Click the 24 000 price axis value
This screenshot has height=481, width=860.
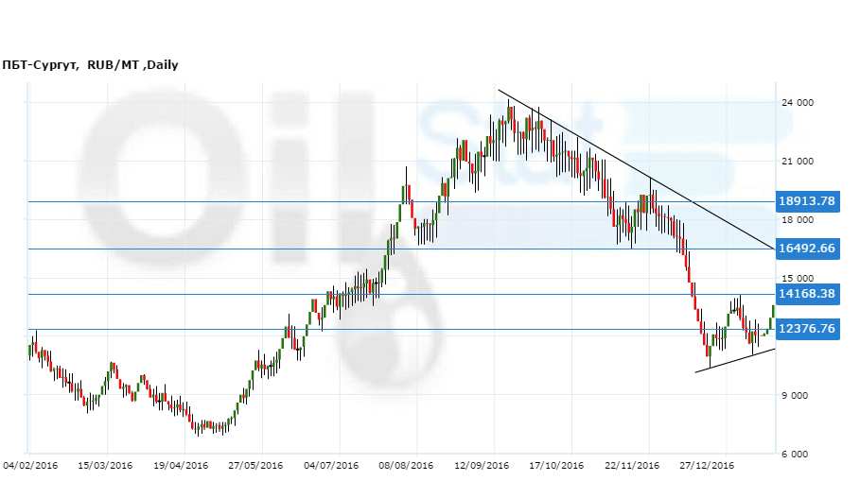[797, 103]
